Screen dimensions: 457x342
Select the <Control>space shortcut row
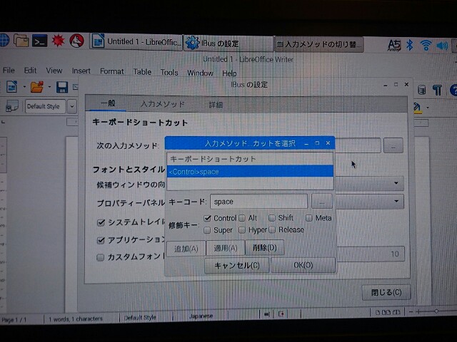click(x=250, y=172)
